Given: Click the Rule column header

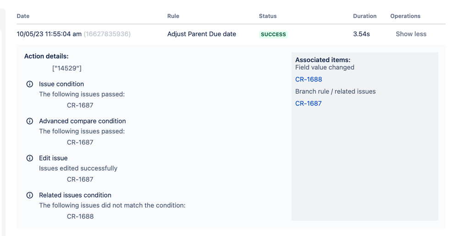Looking at the screenshot, I should [x=173, y=16].
